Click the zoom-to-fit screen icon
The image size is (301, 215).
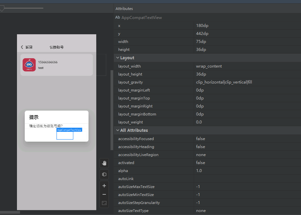click(x=104, y=203)
